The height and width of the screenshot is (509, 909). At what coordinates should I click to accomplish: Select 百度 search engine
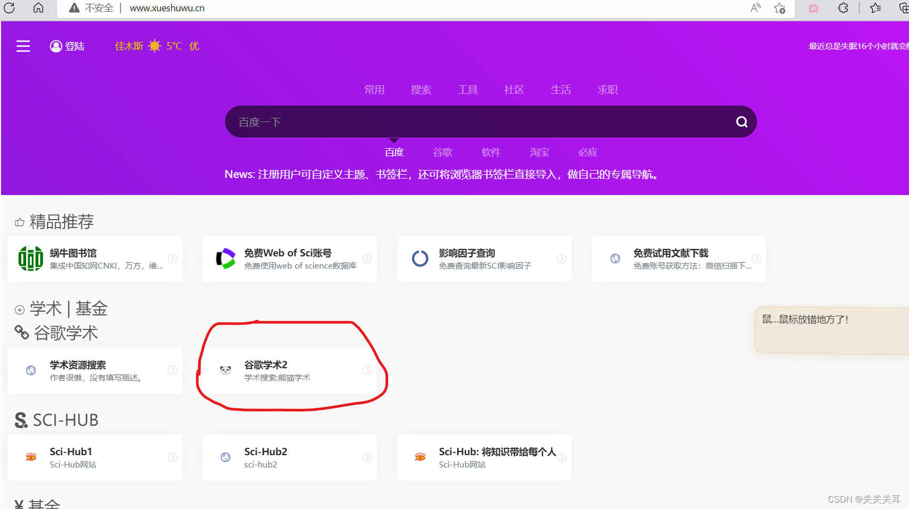pos(394,152)
